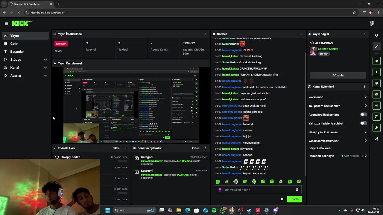Go to Başarılar in the sidebar
The width and height of the screenshot is (383, 215).
[25, 52]
